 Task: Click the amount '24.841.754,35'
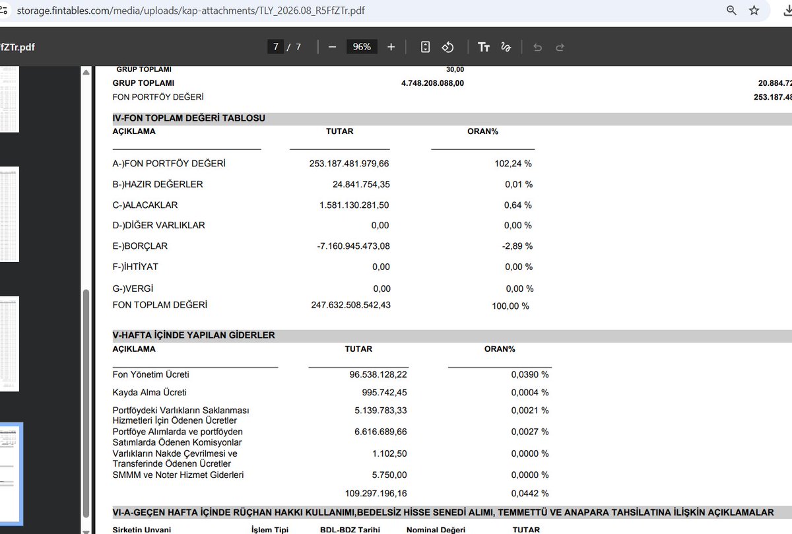361,184
